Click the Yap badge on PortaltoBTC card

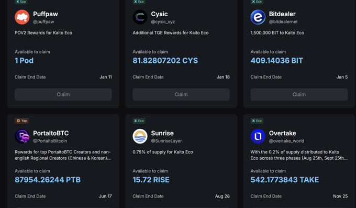[x=22, y=121]
